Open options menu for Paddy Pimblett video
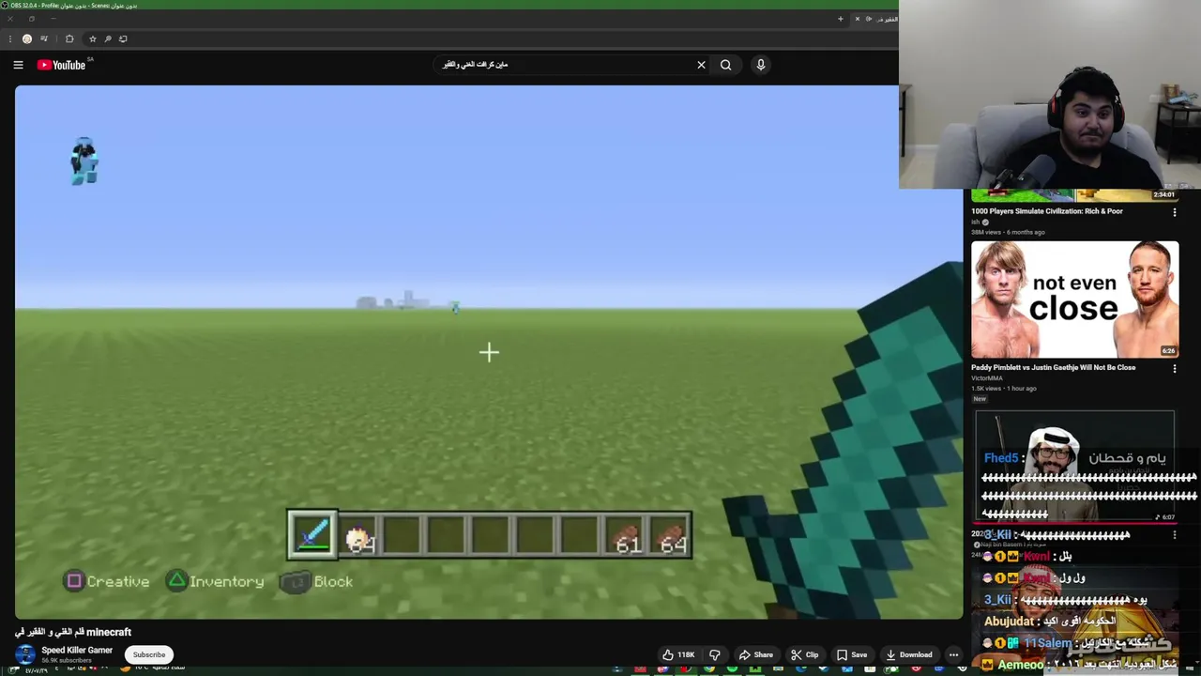This screenshot has width=1201, height=676. coord(1175,369)
